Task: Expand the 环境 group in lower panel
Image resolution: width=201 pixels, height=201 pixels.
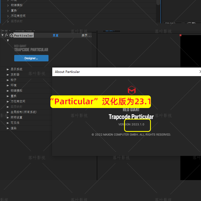Action: [8, 85]
